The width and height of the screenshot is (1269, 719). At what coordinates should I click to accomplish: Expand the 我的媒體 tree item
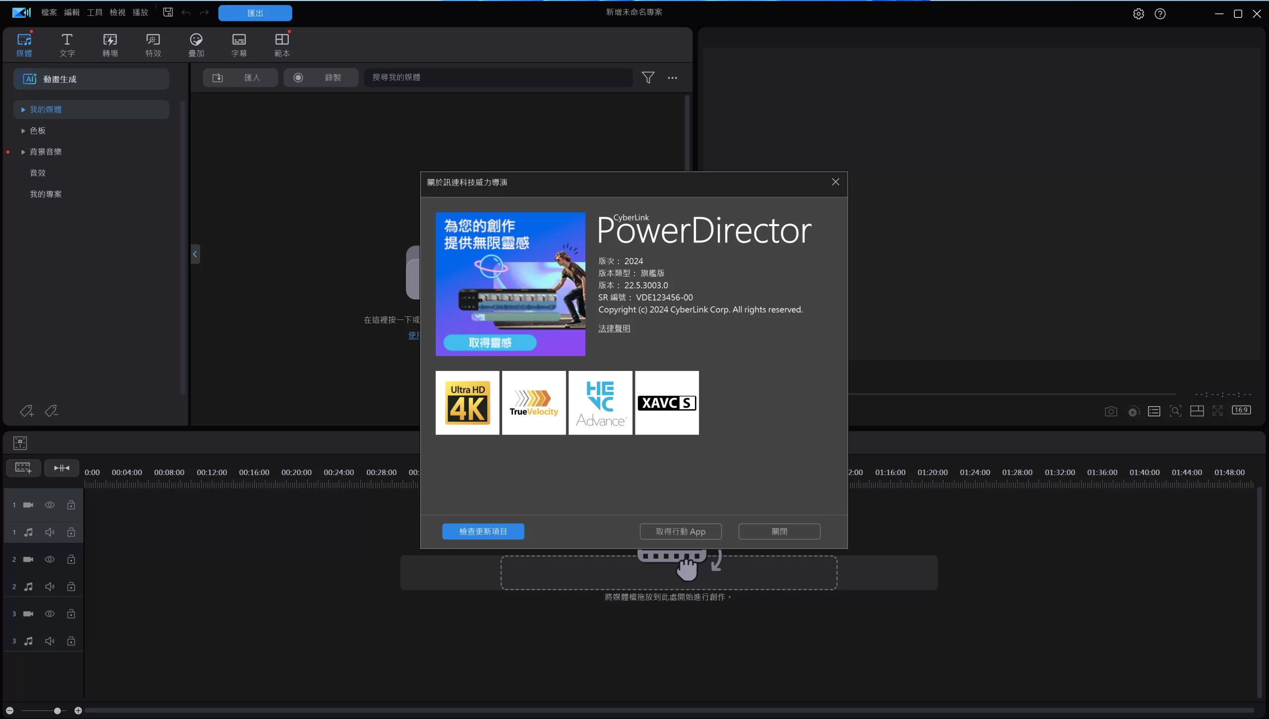coord(23,110)
